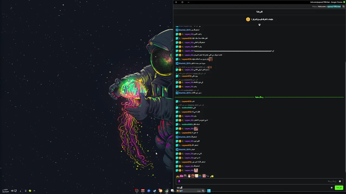346x194 pixels.
Task: Open Steam from the taskbar
Action: [x=155, y=191]
